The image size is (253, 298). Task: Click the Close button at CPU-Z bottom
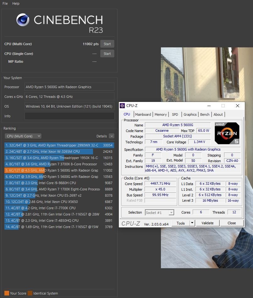232,223
